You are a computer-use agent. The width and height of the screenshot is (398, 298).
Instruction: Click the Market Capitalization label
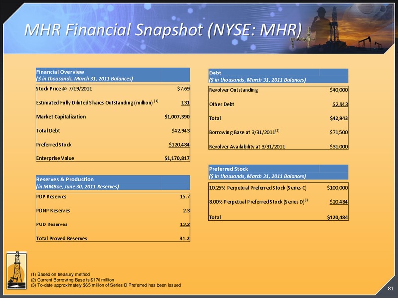pyautogui.click(x=61, y=117)
